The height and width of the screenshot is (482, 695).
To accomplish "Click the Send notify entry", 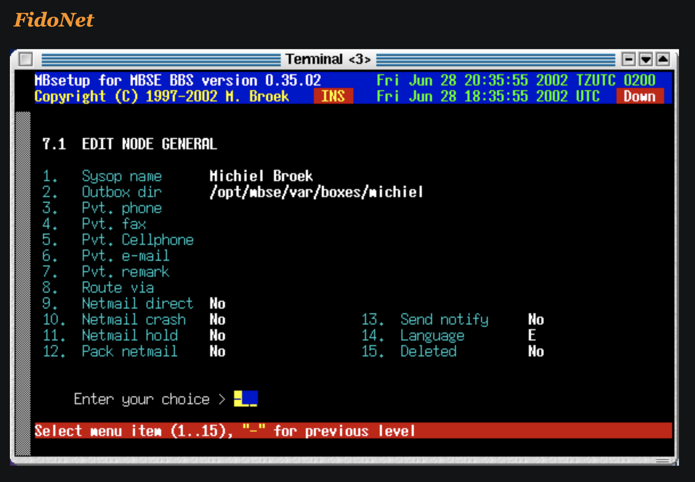I will 444,320.
